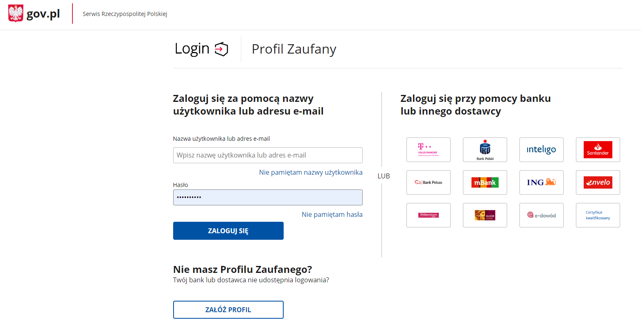The width and height of the screenshot is (641, 331).
Task: Click the gov.pl eagle logo
Action: pos(16,14)
